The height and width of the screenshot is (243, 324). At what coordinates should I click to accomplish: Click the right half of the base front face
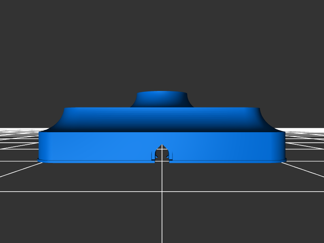click(227, 146)
